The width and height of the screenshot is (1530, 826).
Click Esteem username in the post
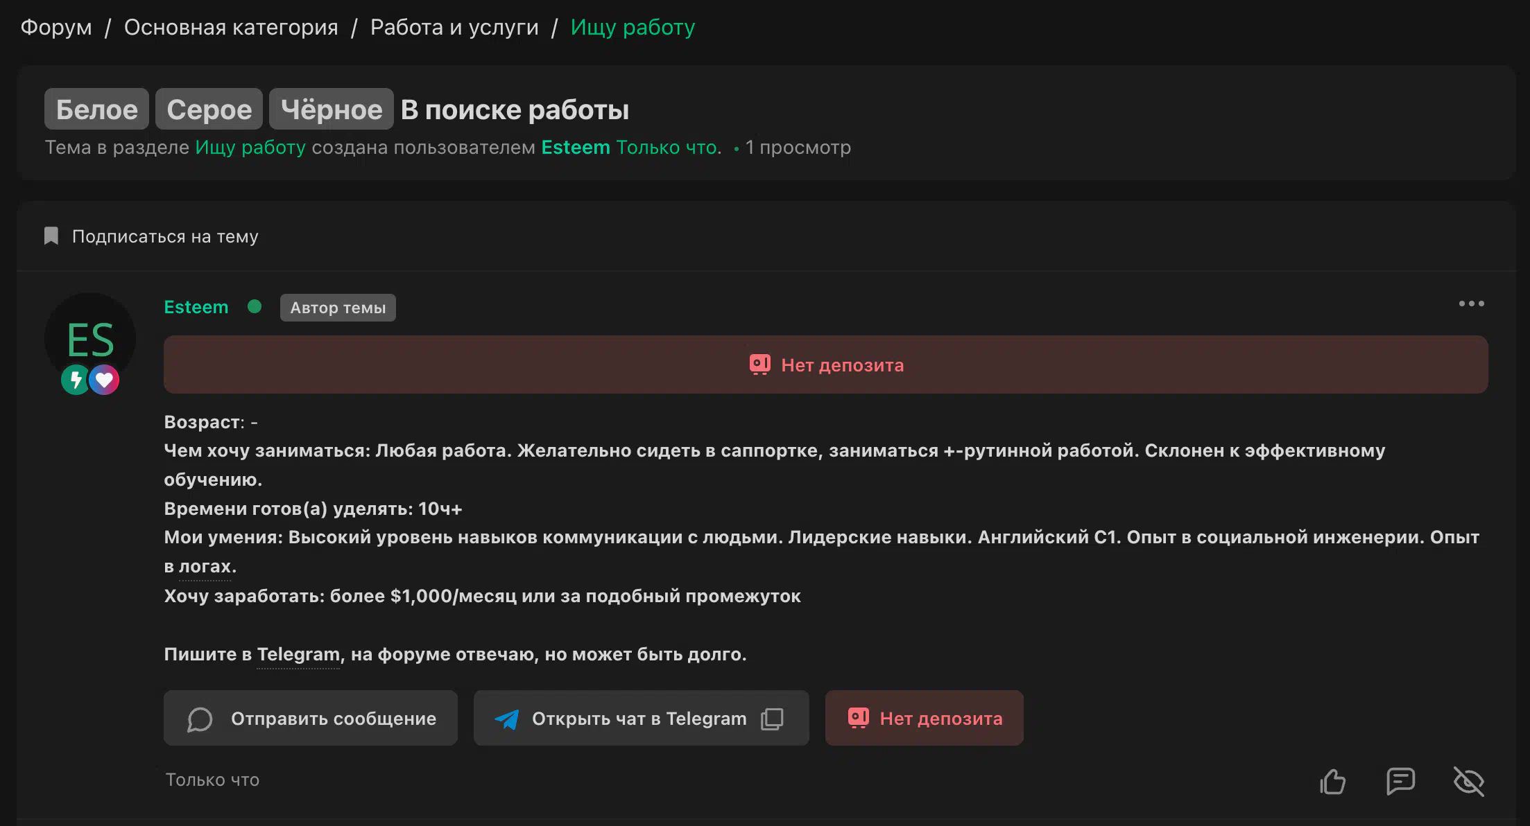pos(196,307)
